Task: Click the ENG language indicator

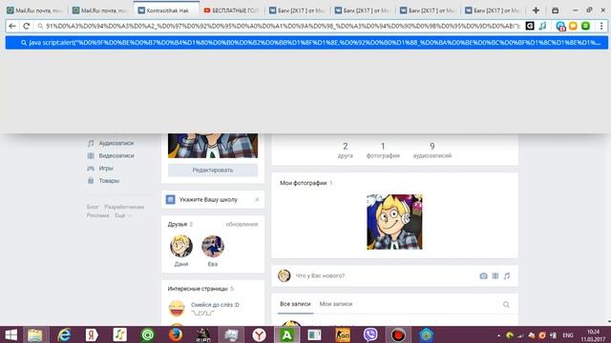Action: click(568, 335)
